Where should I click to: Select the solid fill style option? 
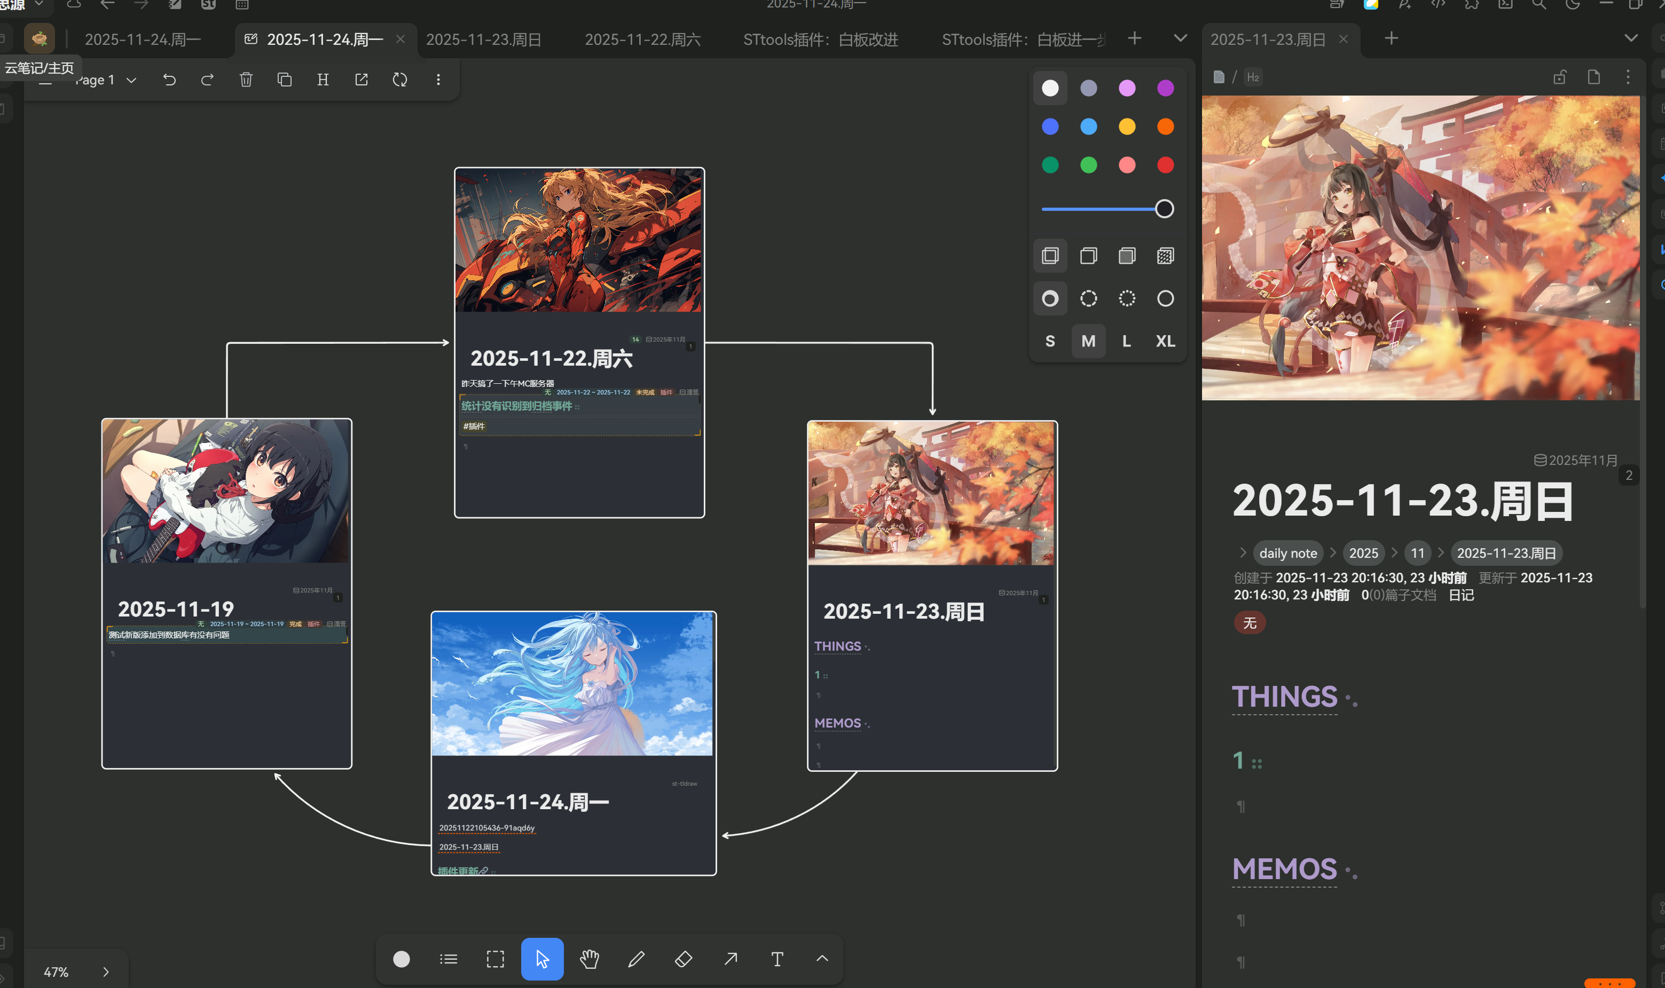(1127, 256)
